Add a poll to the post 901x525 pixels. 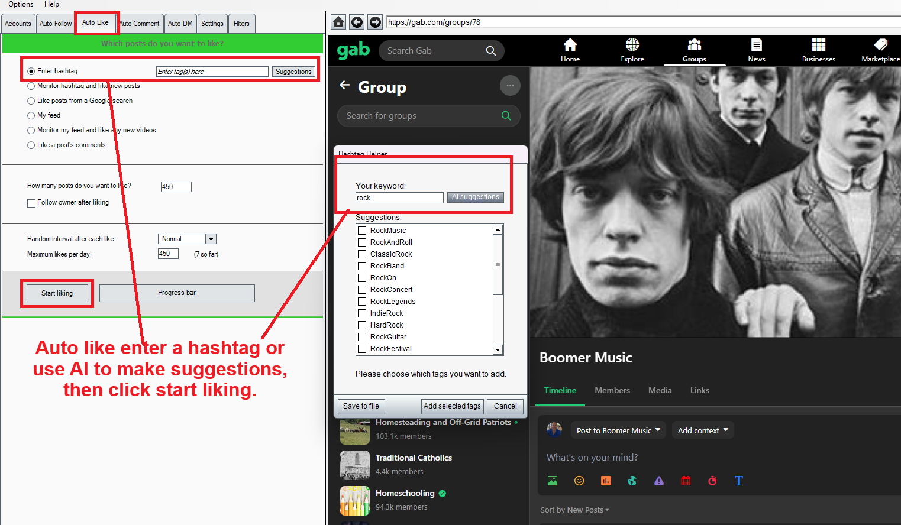(x=606, y=481)
